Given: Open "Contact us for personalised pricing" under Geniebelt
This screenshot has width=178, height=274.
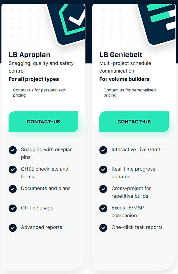Looking at the screenshot, I should (x=129, y=92).
